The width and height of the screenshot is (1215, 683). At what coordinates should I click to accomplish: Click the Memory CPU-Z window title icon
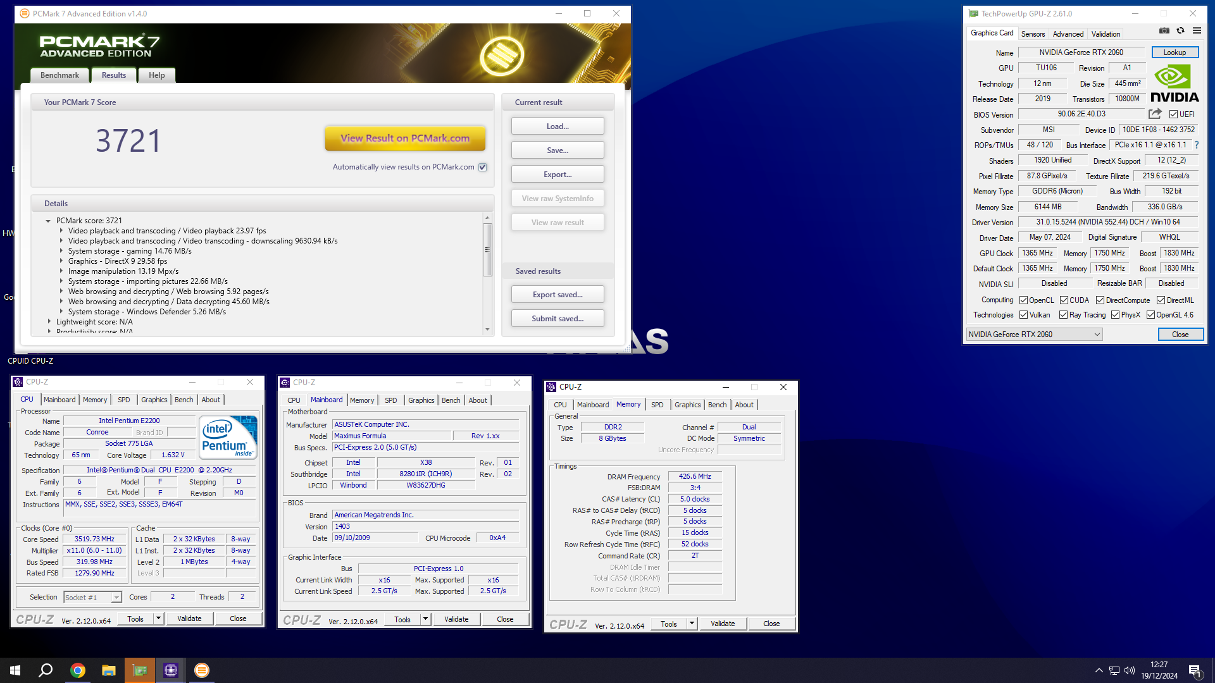551,387
